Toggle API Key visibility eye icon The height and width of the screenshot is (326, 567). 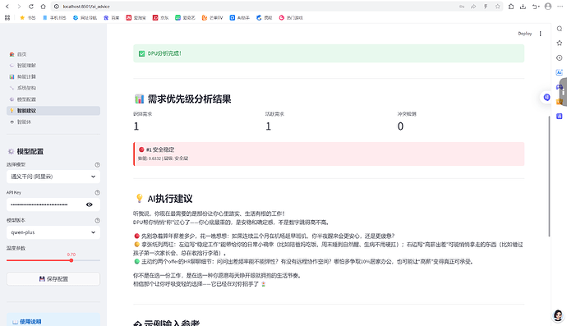point(90,204)
